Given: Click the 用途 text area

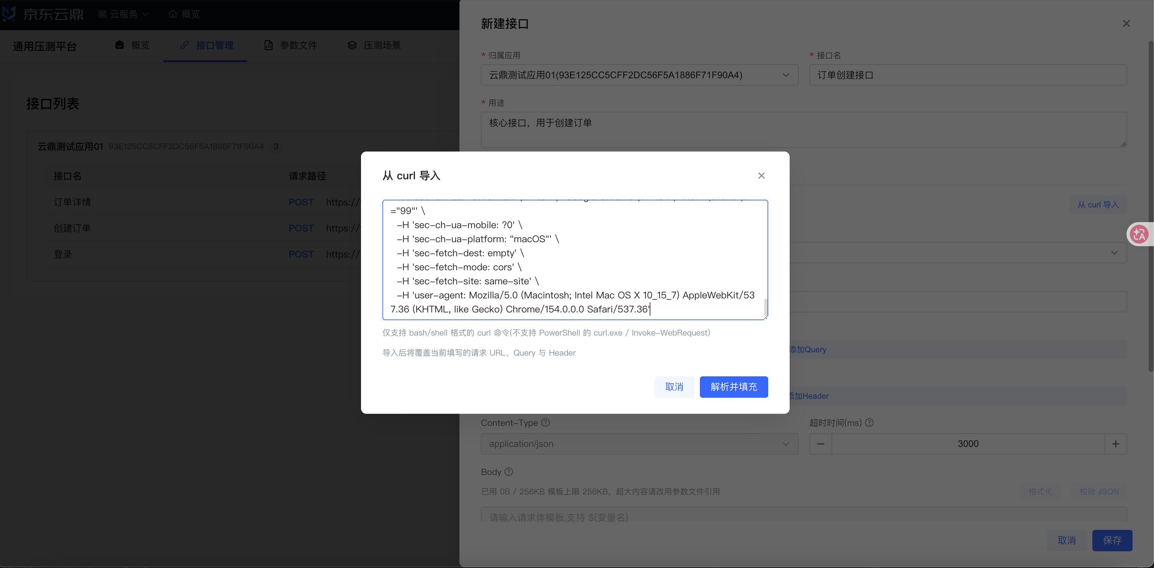Looking at the screenshot, I should click(804, 130).
